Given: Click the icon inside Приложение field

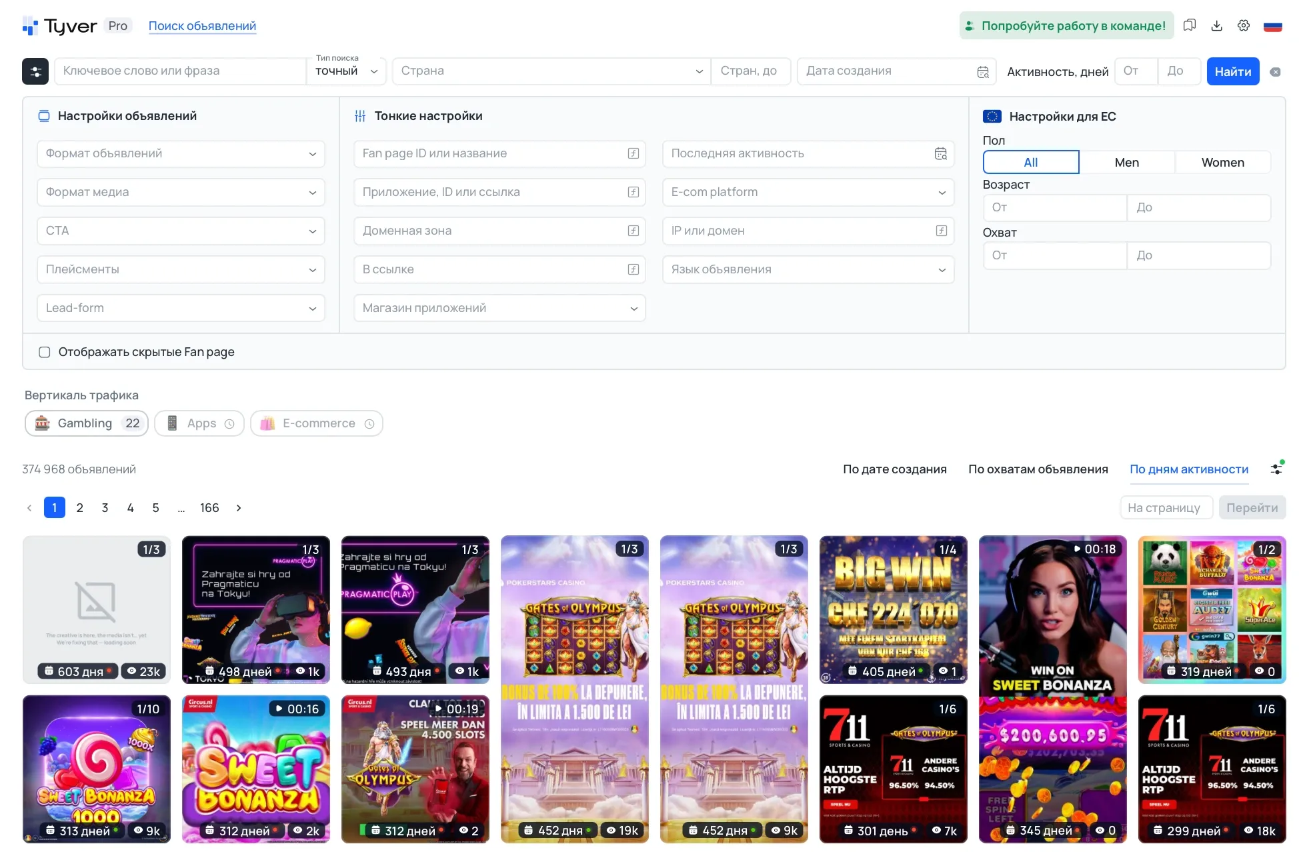Looking at the screenshot, I should tap(633, 192).
